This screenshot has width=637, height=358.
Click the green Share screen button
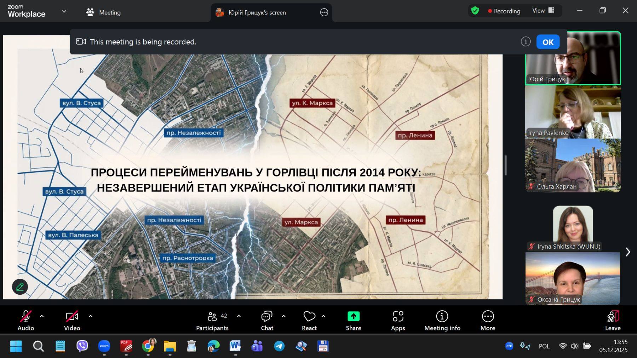[x=353, y=321]
